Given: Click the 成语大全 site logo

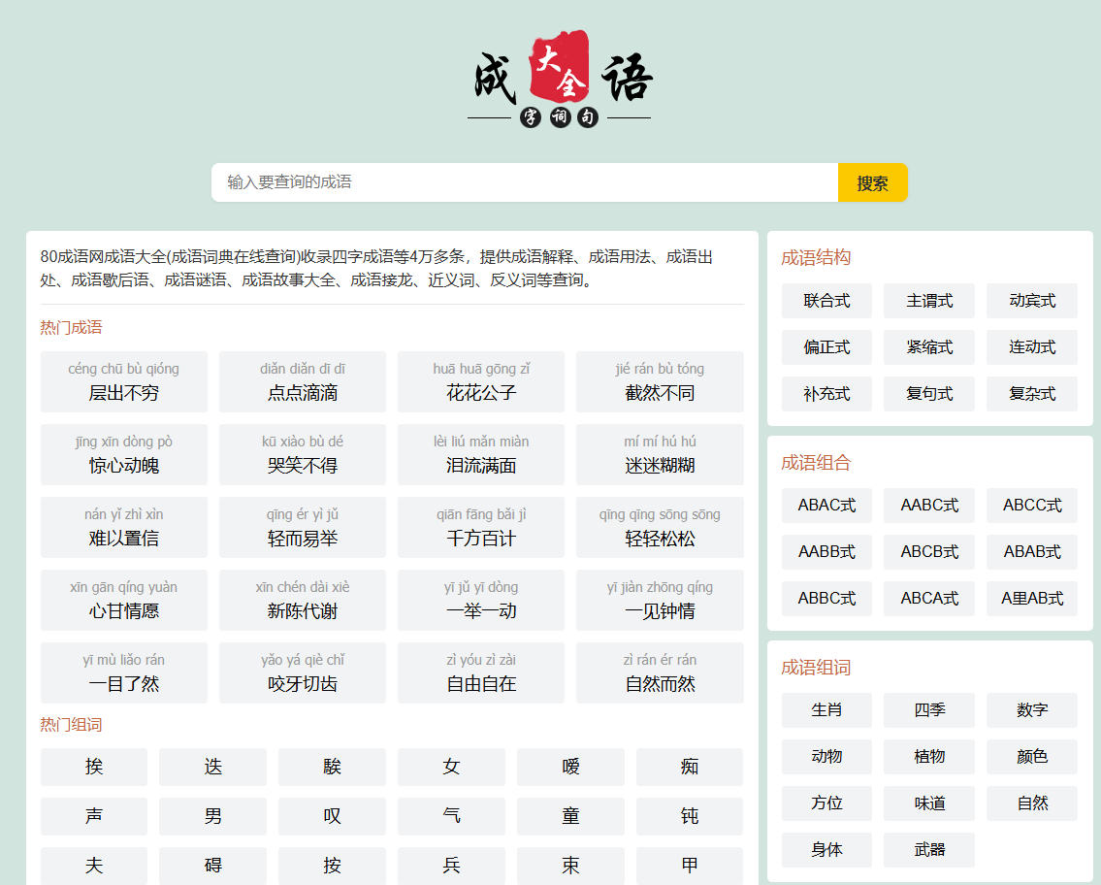Looking at the screenshot, I should click(x=560, y=79).
